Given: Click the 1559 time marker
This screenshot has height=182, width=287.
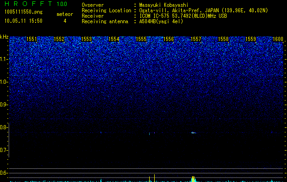Looking at the screenshot, I should coord(250,39).
